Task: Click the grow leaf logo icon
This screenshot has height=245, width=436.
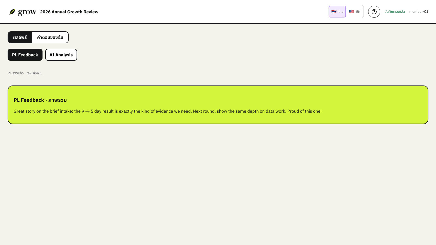Action: [x=12, y=12]
